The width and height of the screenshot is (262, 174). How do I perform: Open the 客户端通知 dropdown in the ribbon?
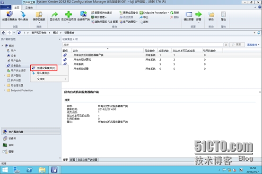coord(129,22)
